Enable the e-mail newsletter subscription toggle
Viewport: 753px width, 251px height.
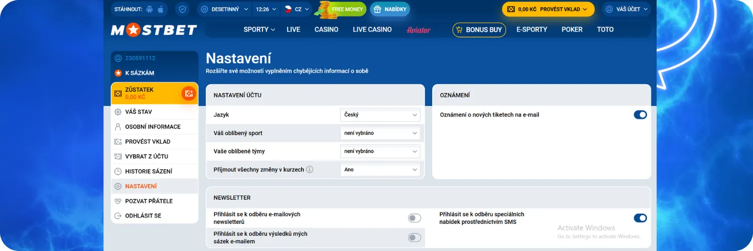pyautogui.click(x=414, y=218)
